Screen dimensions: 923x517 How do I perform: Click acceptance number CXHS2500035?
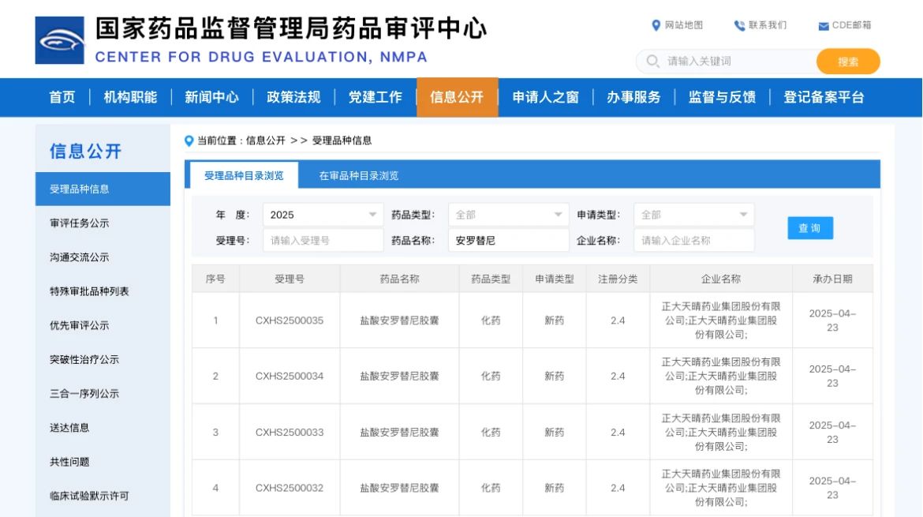pyautogui.click(x=290, y=320)
